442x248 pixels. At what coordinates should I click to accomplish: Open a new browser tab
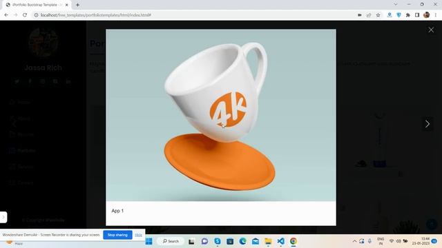(x=77, y=5)
